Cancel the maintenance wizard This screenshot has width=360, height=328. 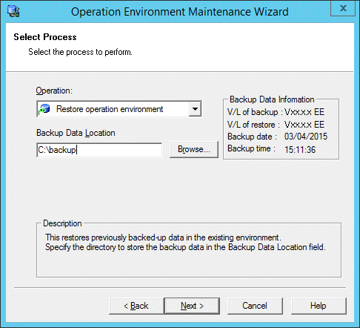[255, 306]
